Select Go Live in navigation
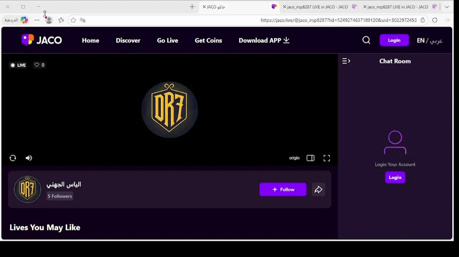 tap(167, 40)
